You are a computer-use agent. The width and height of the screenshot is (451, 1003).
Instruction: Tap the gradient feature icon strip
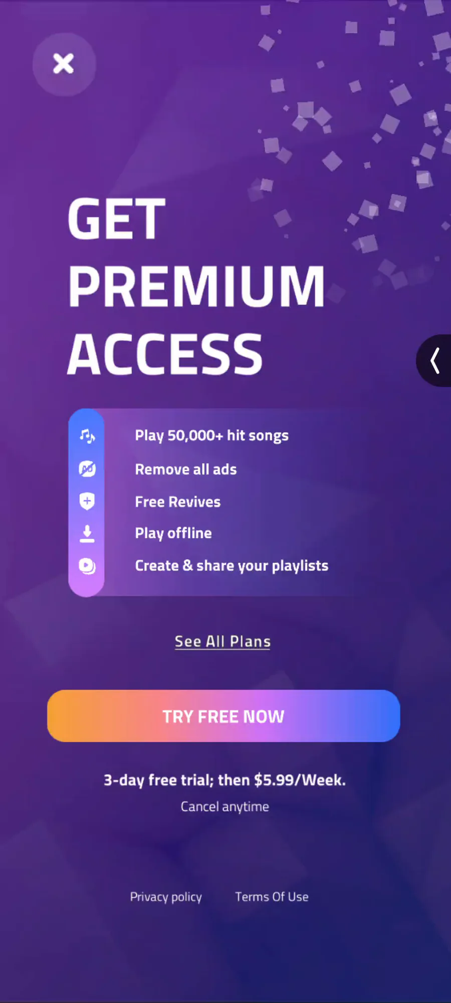tap(86, 503)
